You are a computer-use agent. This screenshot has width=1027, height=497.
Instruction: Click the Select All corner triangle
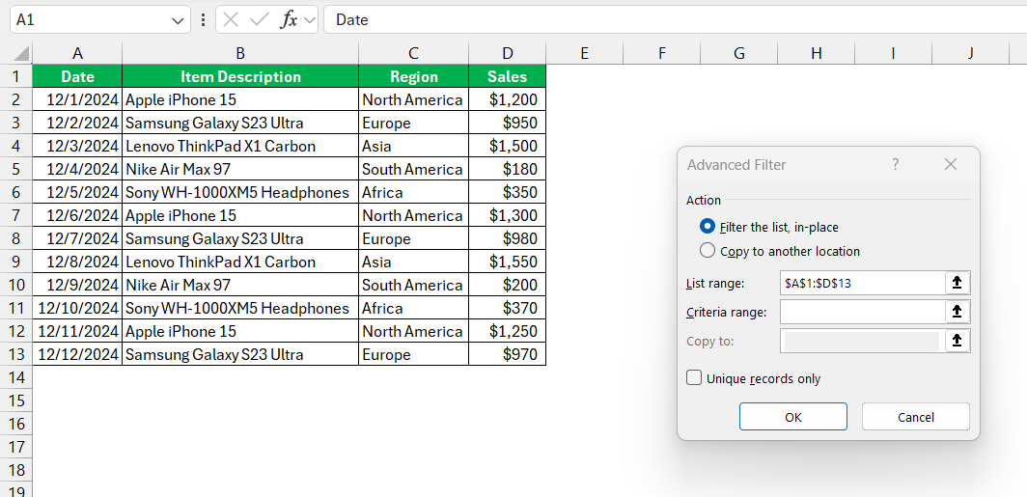[21, 54]
